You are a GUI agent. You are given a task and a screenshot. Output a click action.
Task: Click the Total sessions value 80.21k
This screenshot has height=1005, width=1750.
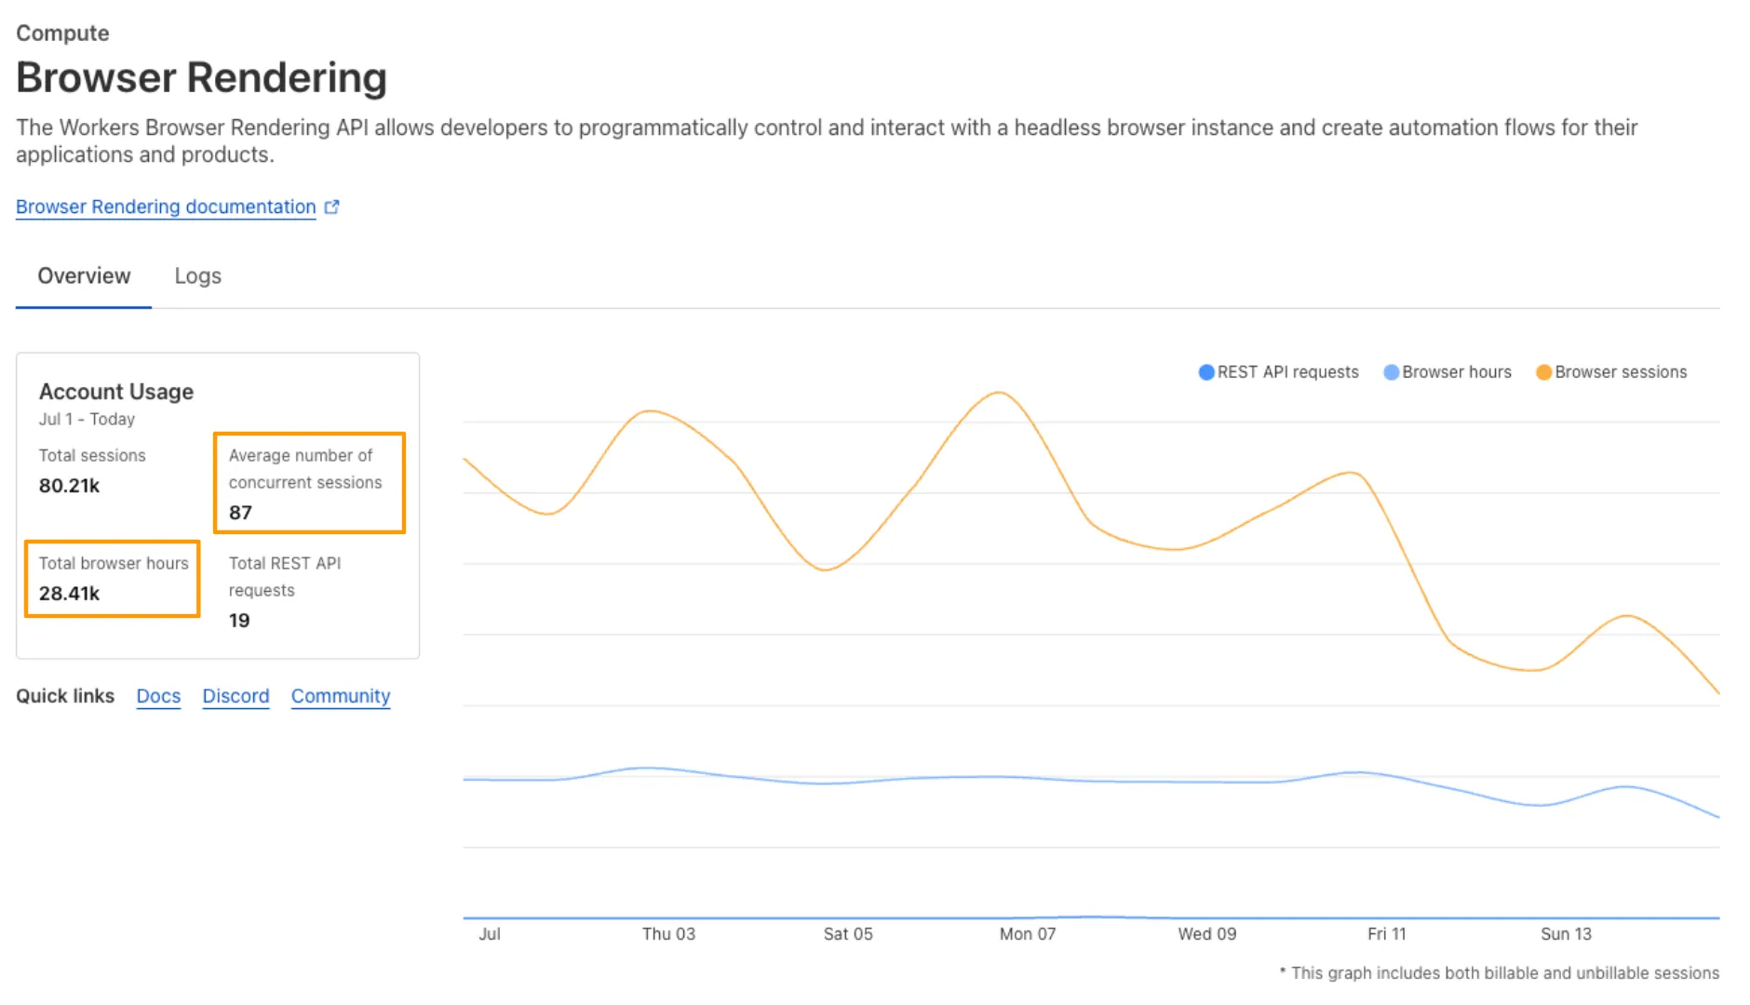pos(69,485)
